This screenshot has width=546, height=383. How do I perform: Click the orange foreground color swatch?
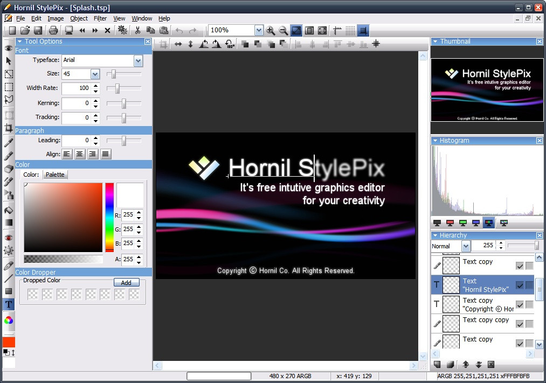click(x=9, y=342)
